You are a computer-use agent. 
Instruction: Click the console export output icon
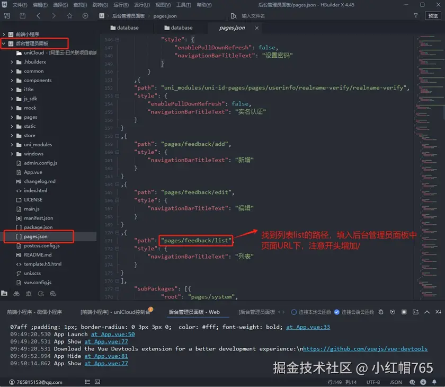(415, 312)
